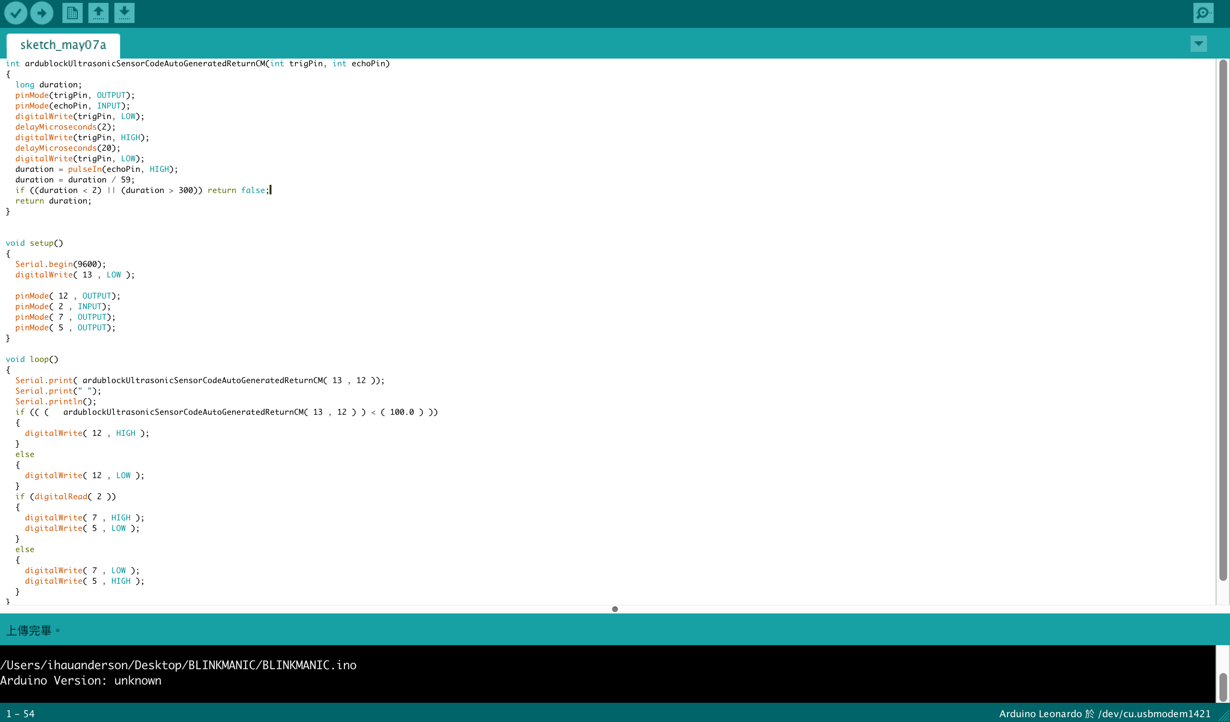
Task: Click the 'long duration;' line
Action: [x=49, y=84]
